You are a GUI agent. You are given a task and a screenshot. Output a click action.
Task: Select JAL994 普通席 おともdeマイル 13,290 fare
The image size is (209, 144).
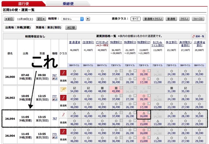click(158, 122)
